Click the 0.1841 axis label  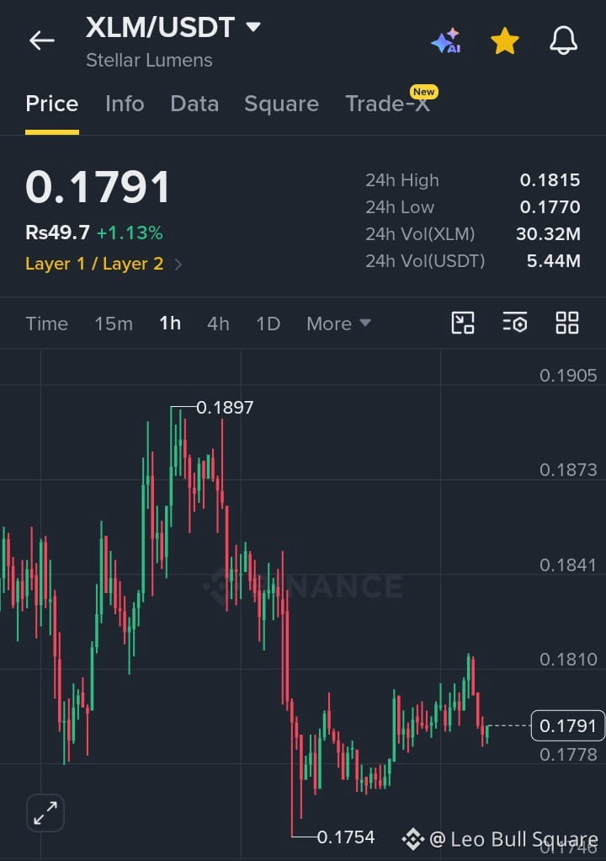pyautogui.click(x=568, y=565)
